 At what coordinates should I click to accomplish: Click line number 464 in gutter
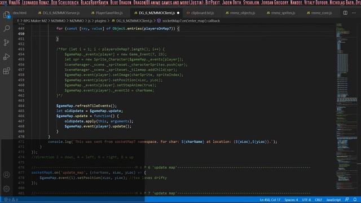[x=21, y=105]
